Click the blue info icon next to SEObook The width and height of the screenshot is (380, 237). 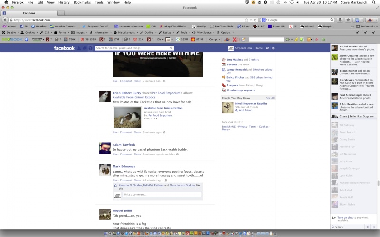click(x=27, y=39)
